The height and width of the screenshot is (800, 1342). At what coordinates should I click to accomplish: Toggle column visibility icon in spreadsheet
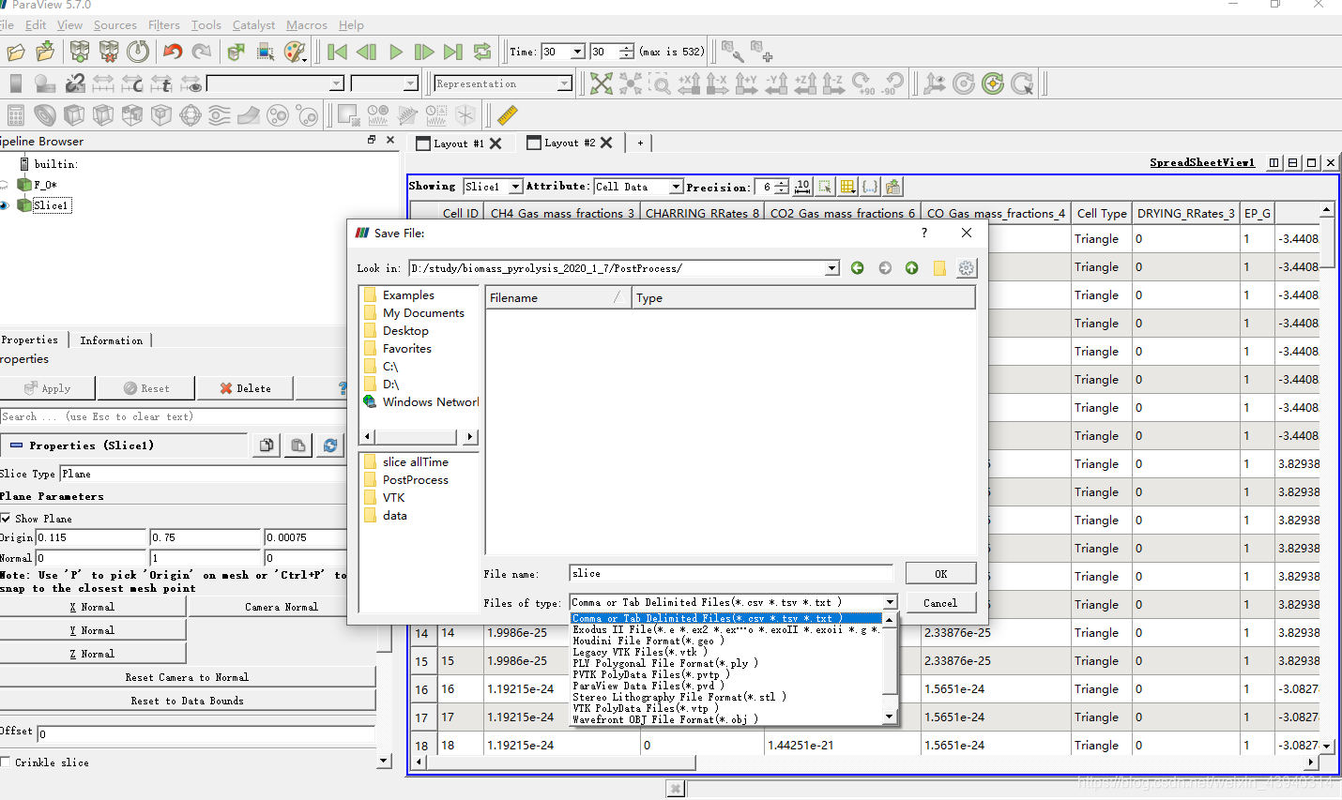[x=847, y=187]
